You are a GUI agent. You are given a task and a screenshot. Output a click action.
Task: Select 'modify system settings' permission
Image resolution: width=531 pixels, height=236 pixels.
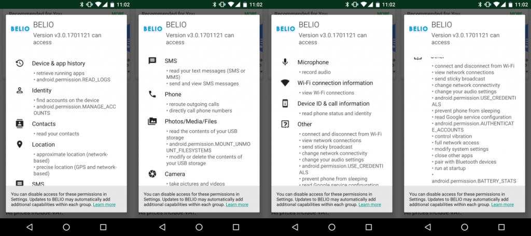point(461,149)
